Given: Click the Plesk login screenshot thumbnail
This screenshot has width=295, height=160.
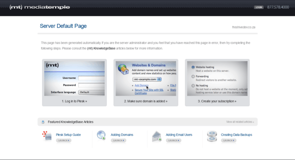Looking at the screenshot, I should tap(74, 79).
